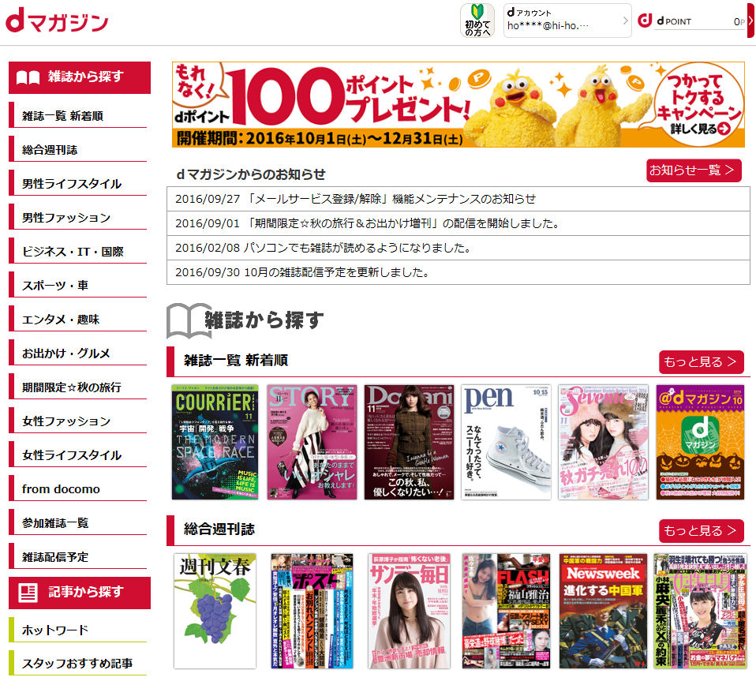Click large book icon by 雑誌から探す heading
This screenshot has width=756, height=681.
tap(188, 320)
